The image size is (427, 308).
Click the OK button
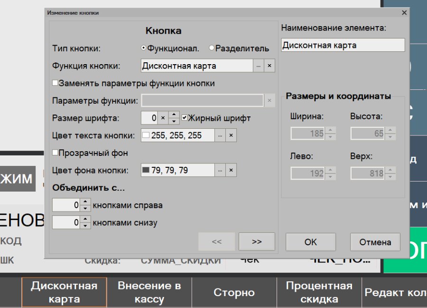tap(310, 242)
